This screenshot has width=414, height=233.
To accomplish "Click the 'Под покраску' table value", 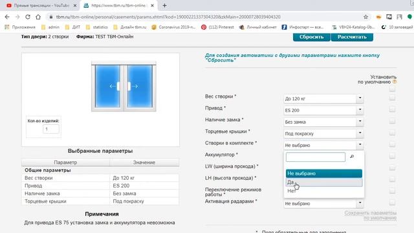I will click(x=128, y=201).
